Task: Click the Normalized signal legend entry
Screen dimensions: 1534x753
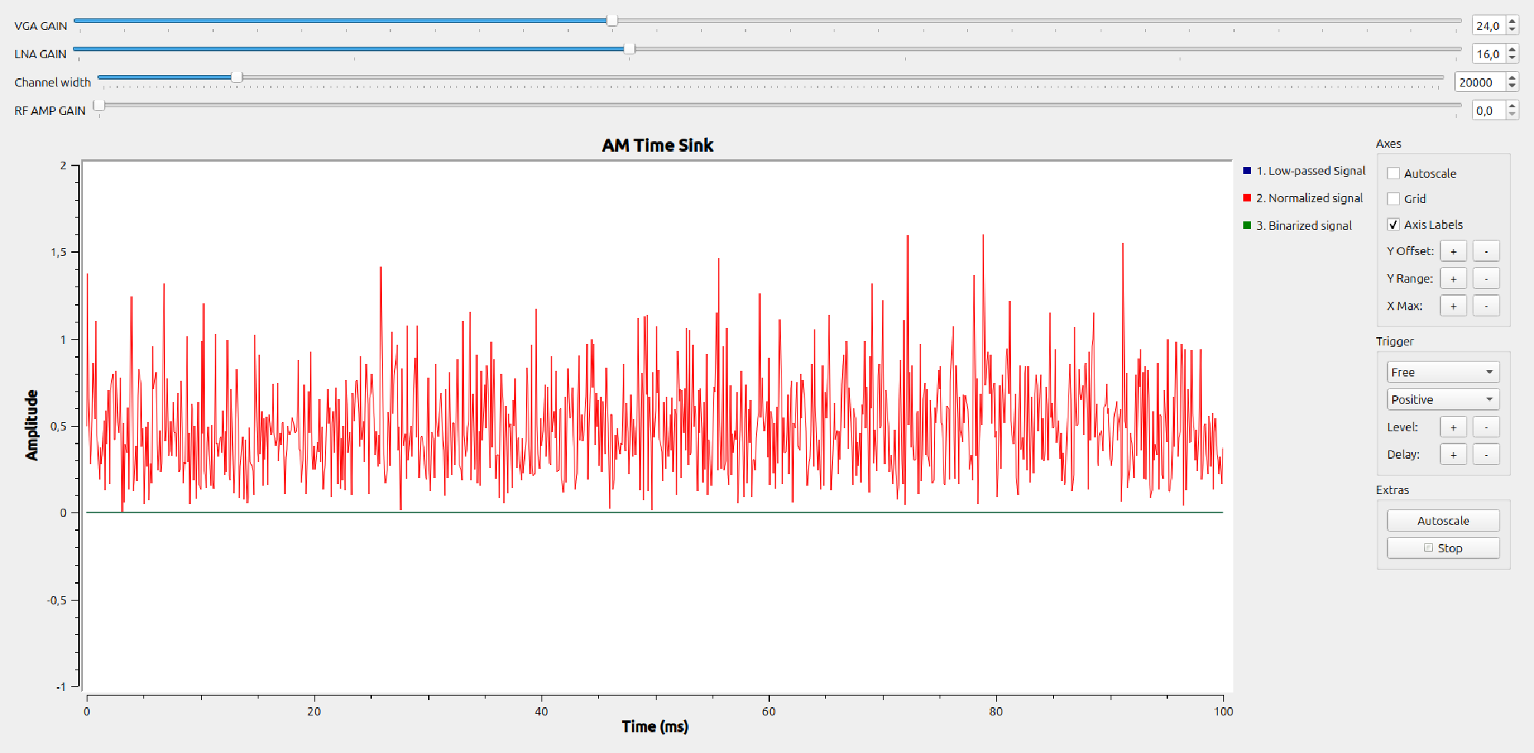Action: coord(1308,198)
